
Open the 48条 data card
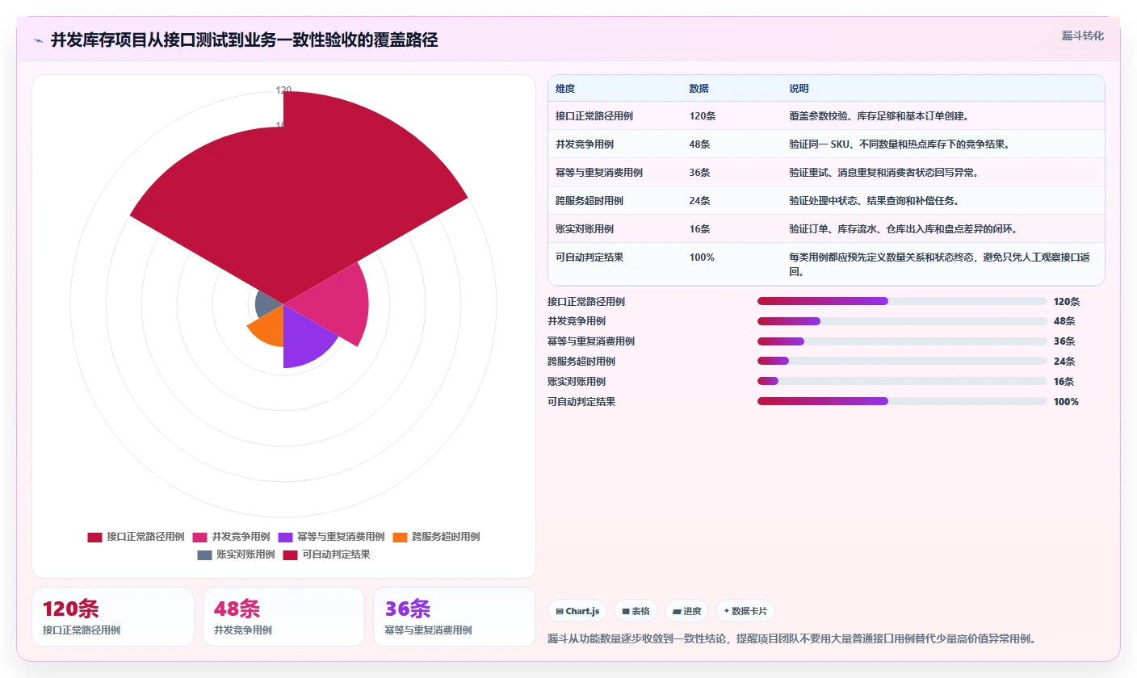(283, 617)
